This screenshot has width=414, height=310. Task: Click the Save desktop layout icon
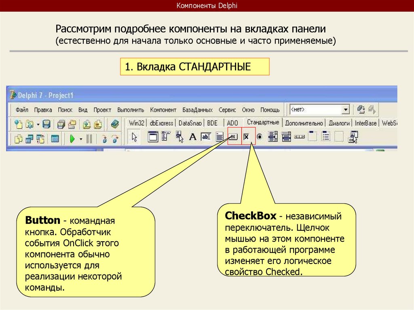(x=361, y=109)
